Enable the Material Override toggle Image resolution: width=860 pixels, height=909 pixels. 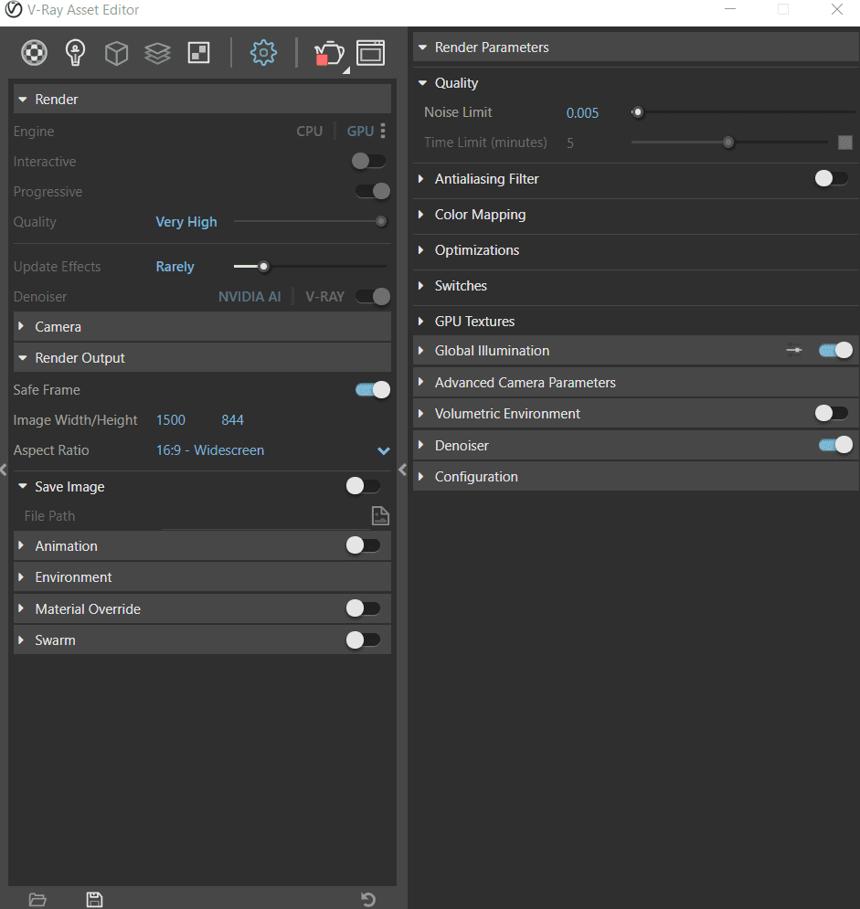(x=363, y=609)
